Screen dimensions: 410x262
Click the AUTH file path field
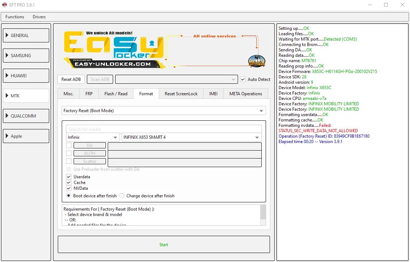(x=185, y=154)
